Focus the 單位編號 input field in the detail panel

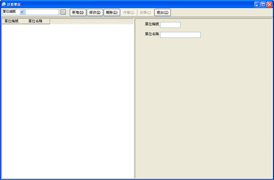click(170, 25)
